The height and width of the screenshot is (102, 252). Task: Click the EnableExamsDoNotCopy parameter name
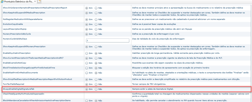tap(14, 63)
